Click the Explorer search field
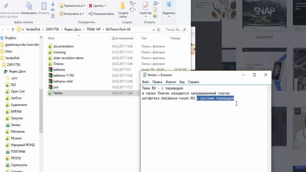Screen dimensions: 306x172 [175, 30]
